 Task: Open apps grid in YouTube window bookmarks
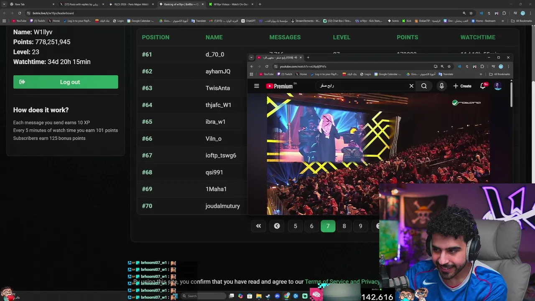(x=252, y=74)
